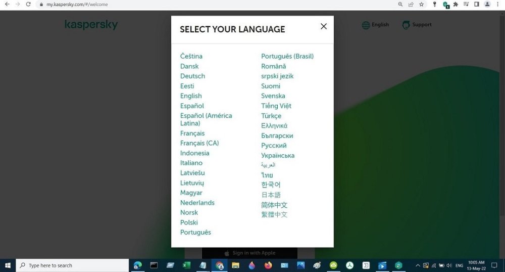Choose Español language
Viewport: 505px width, 272px height.
point(192,106)
